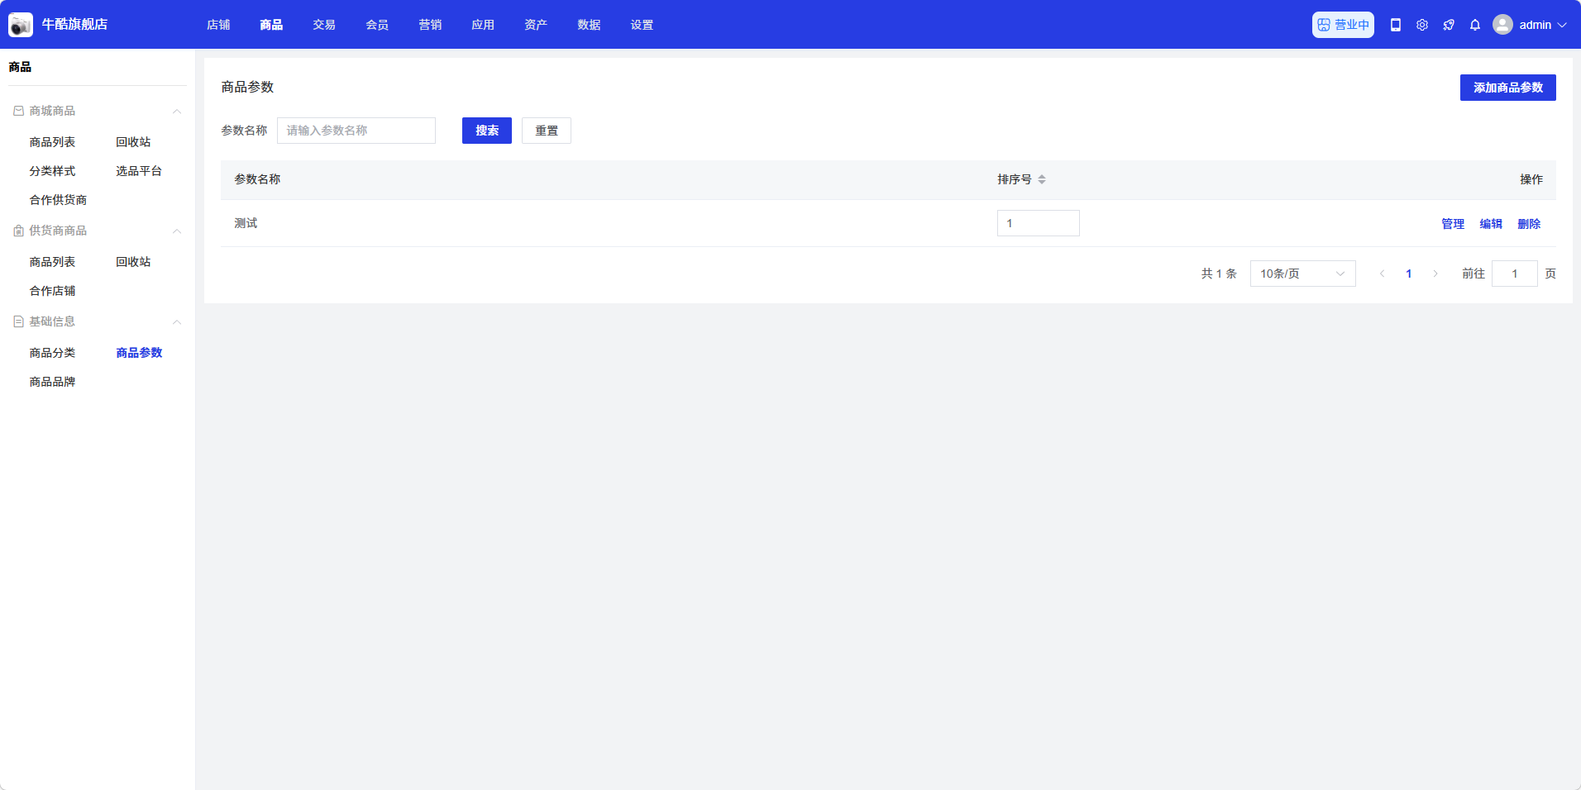
Task: Sort the table by 排序号 arrows
Action: coord(1042,179)
